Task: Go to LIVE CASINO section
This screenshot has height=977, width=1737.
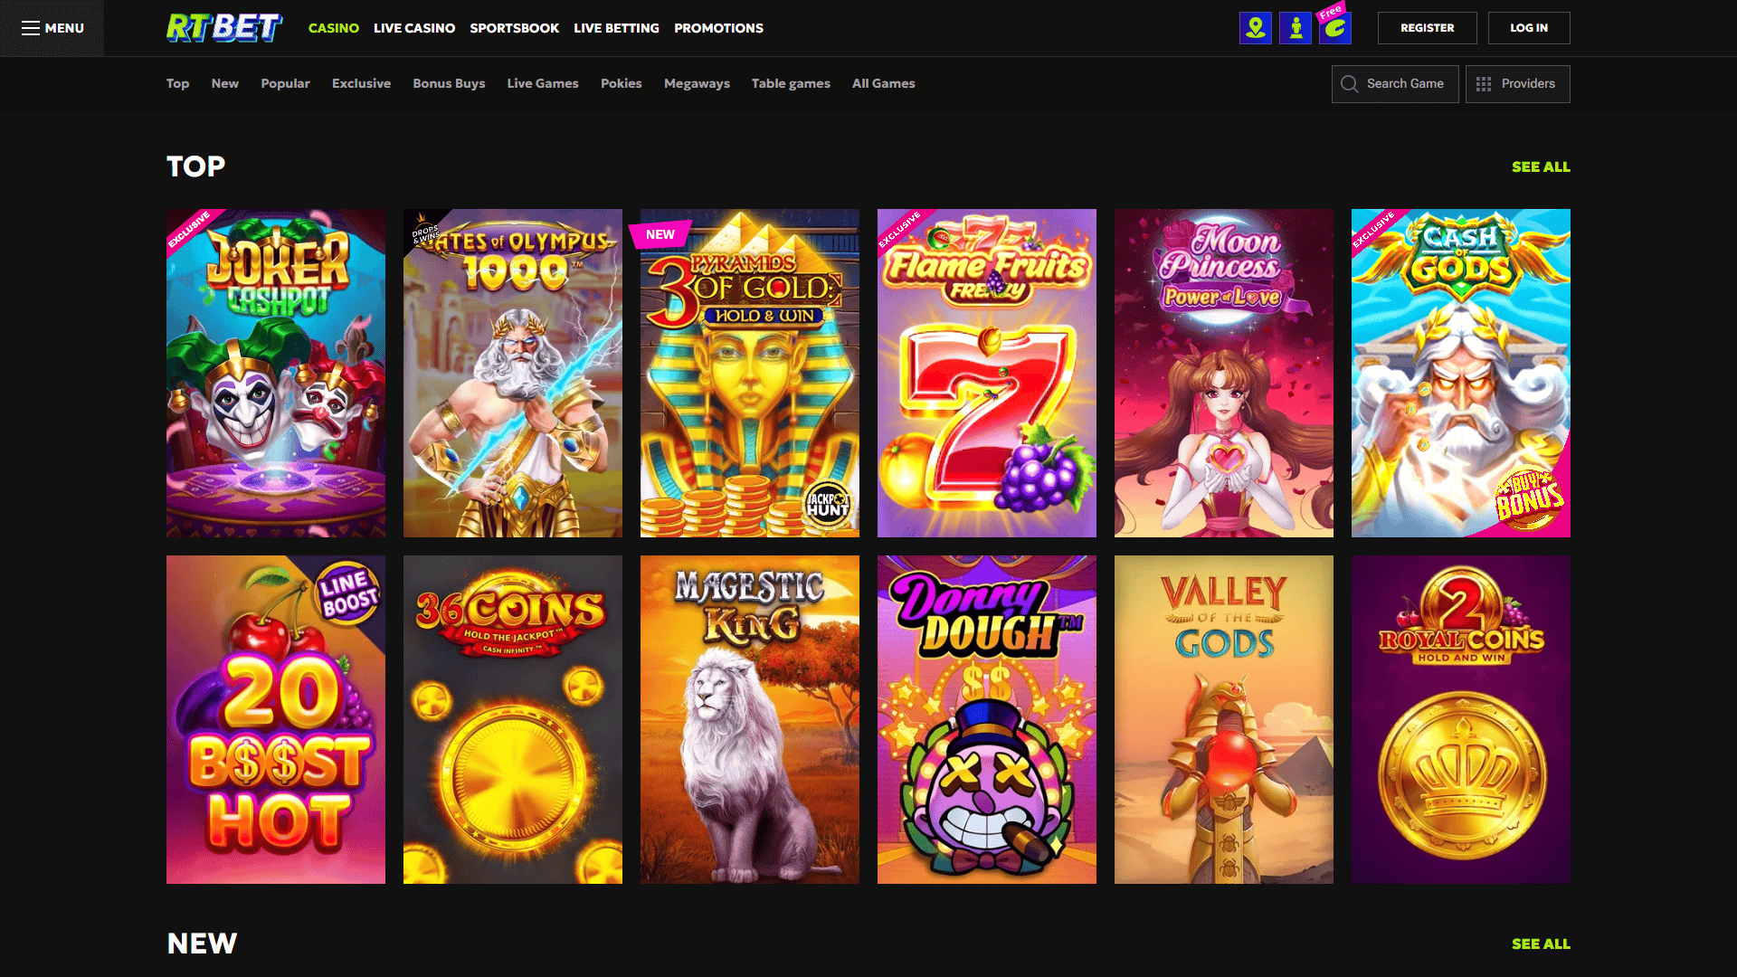Action: point(414,28)
